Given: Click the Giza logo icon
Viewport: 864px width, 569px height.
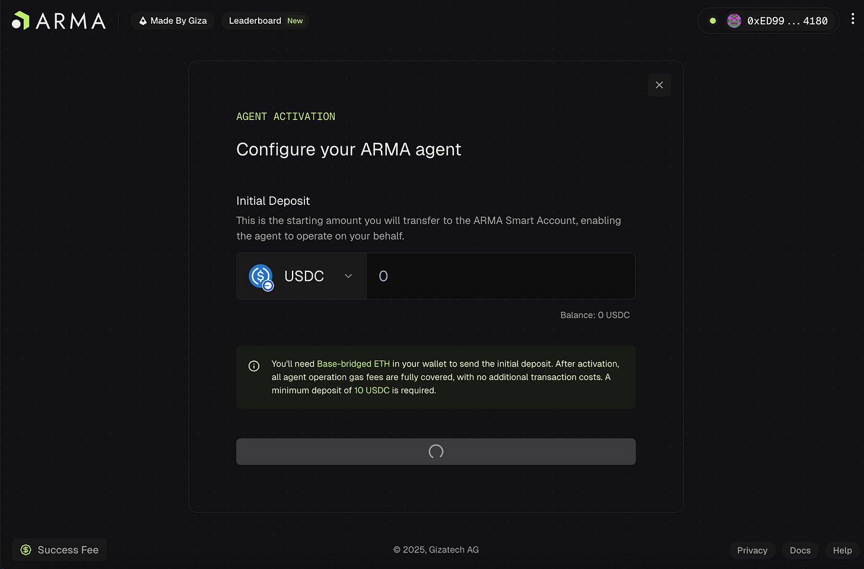Looking at the screenshot, I should tap(143, 21).
